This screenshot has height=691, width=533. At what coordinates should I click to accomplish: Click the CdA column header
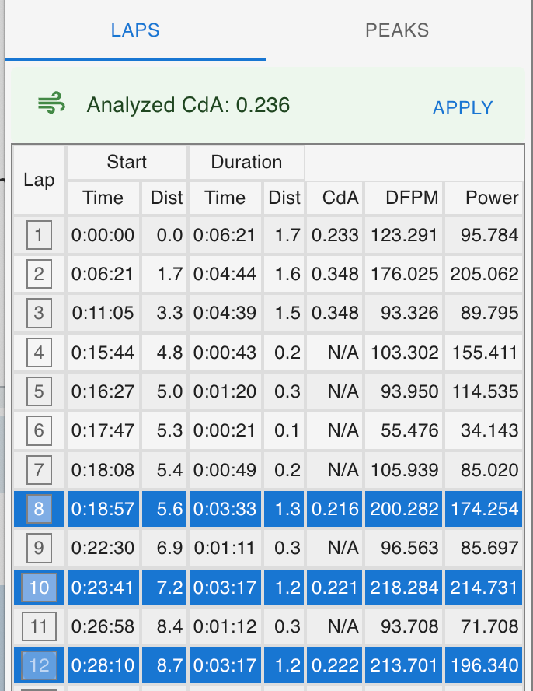pos(335,198)
